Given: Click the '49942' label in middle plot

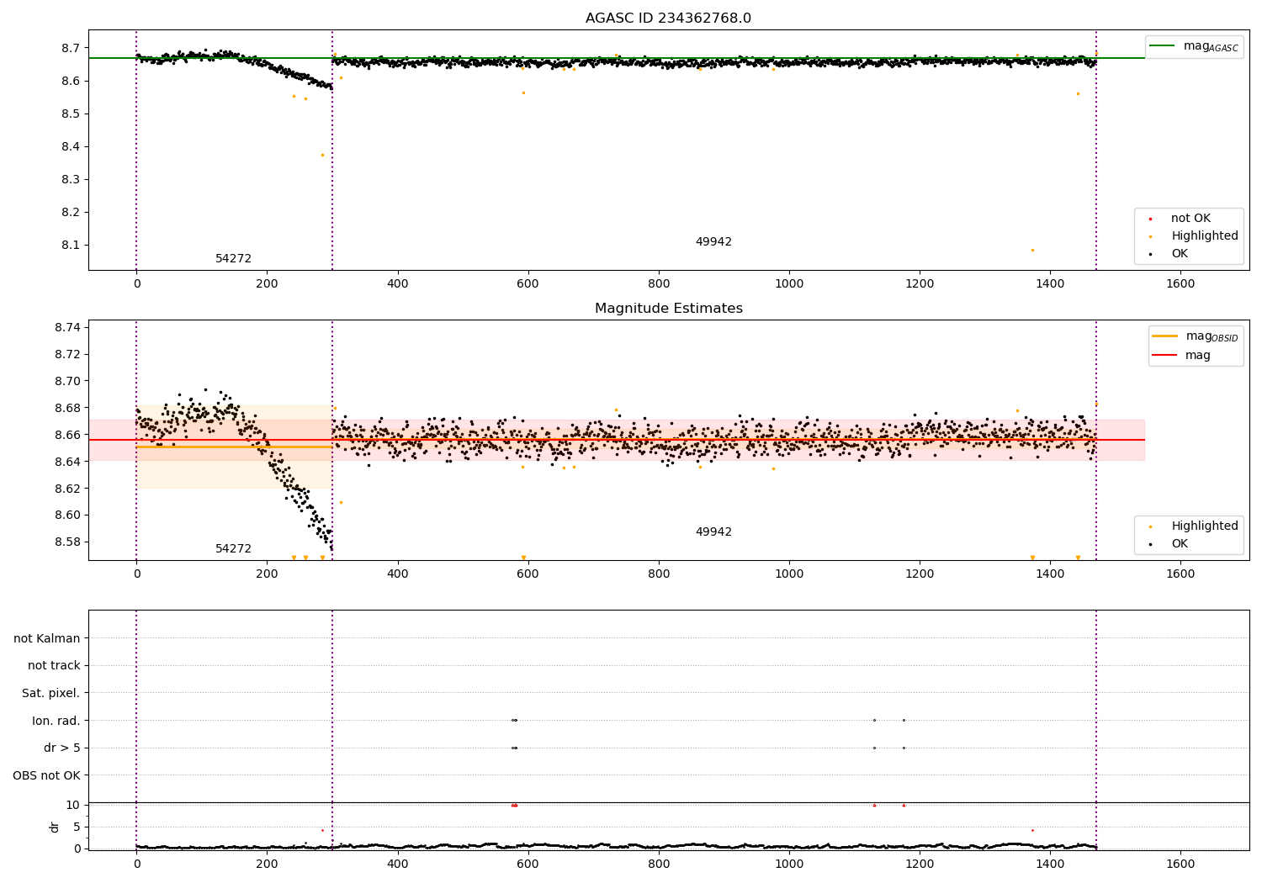Looking at the screenshot, I should pos(713,532).
